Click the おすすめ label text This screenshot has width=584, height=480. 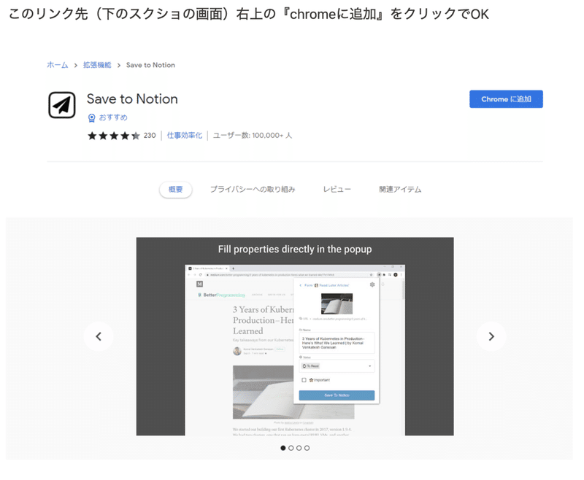pyautogui.click(x=113, y=117)
